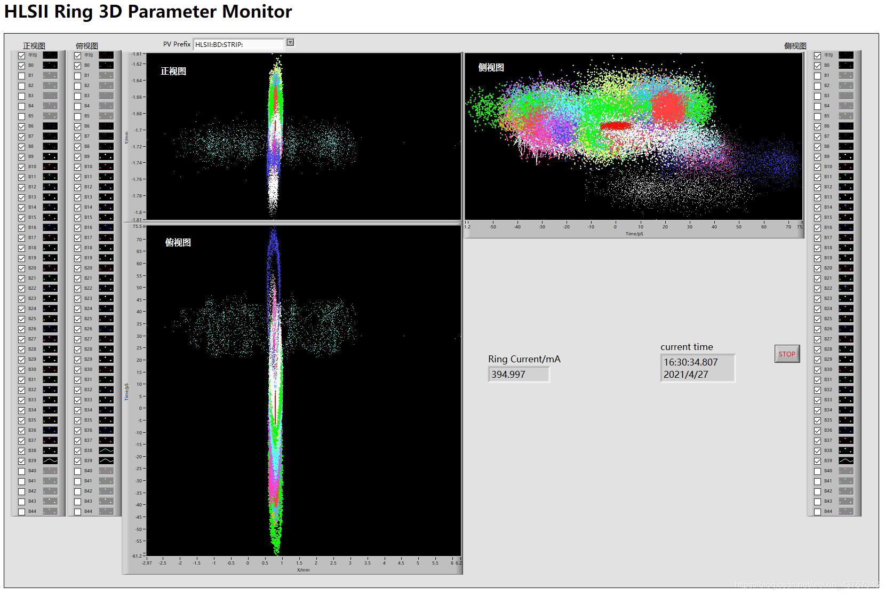The image size is (885, 595).
Task: Click the B16 blue plot sample in 俯视图 legend
Action: (x=106, y=227)
